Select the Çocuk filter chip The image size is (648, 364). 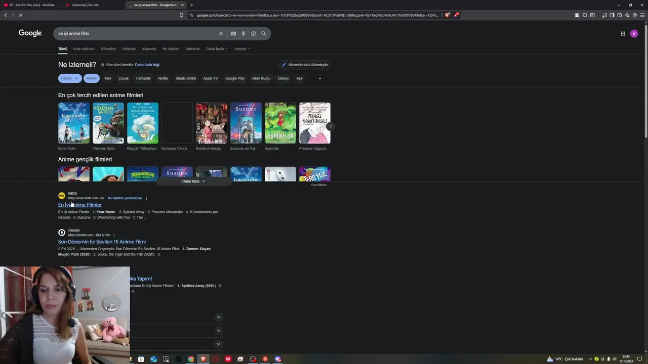[x=124, y=78]
